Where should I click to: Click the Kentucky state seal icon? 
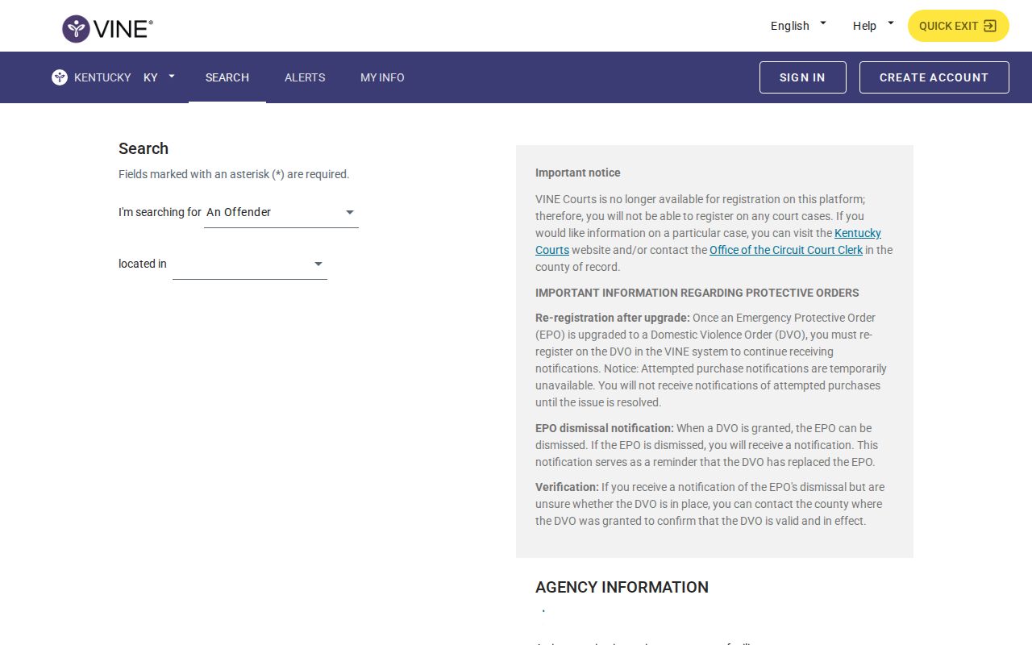pos(60,77)
